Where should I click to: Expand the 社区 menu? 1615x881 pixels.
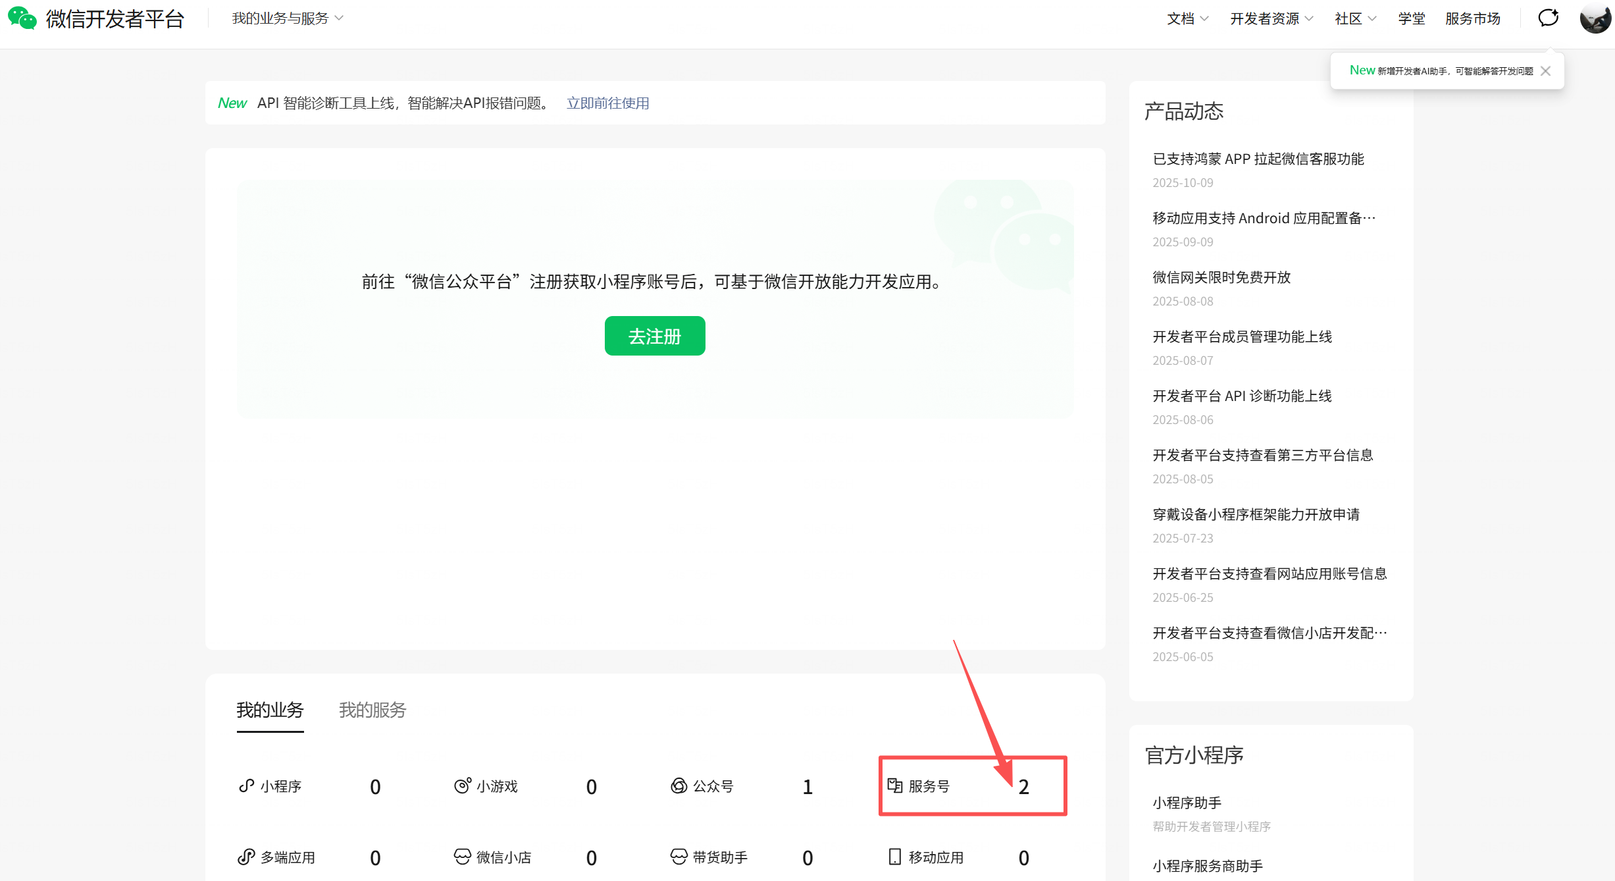click(1356, 18)
